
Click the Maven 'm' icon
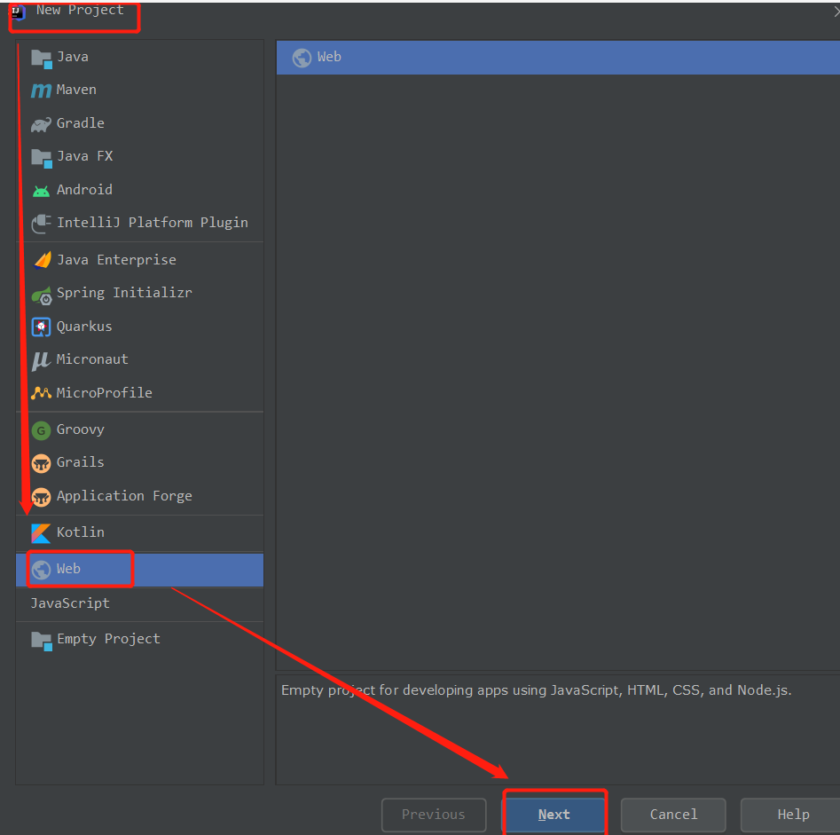tap(42, 91)
